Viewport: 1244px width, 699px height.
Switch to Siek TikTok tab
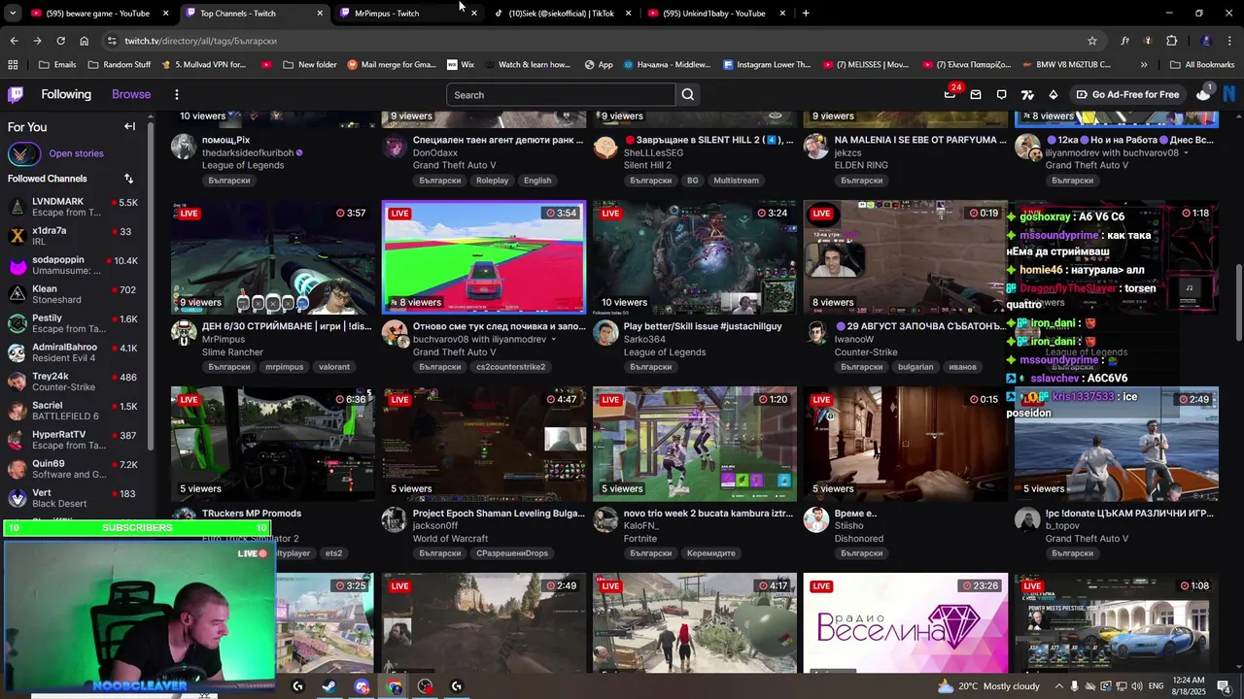[x=561, y=14]
